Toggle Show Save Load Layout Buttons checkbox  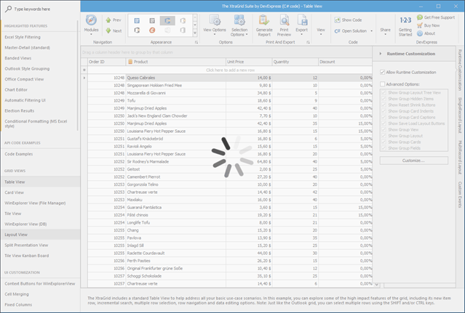pyautogui.click(x=383, y=123)
